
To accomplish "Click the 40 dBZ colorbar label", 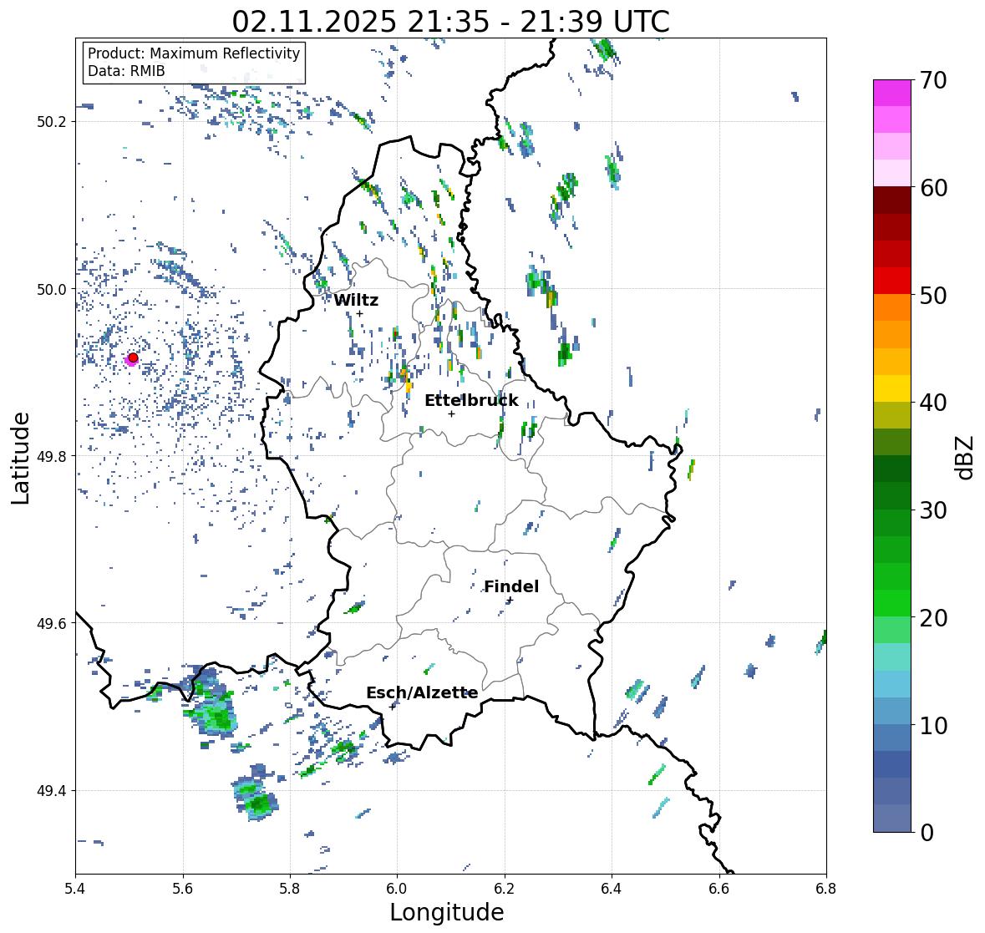I will click(933, 403).
